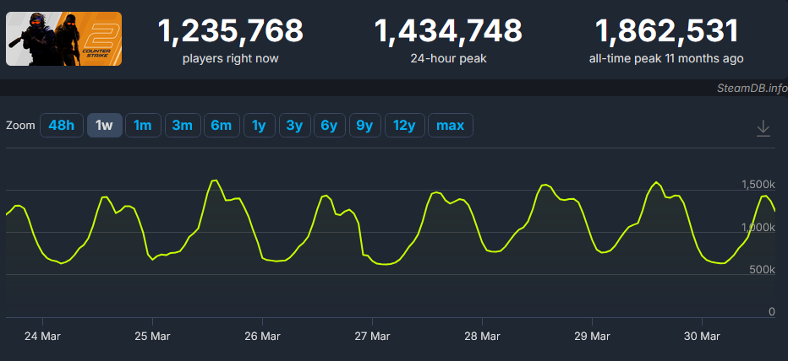
Task: Show the max time range
Action: [451, 126]
